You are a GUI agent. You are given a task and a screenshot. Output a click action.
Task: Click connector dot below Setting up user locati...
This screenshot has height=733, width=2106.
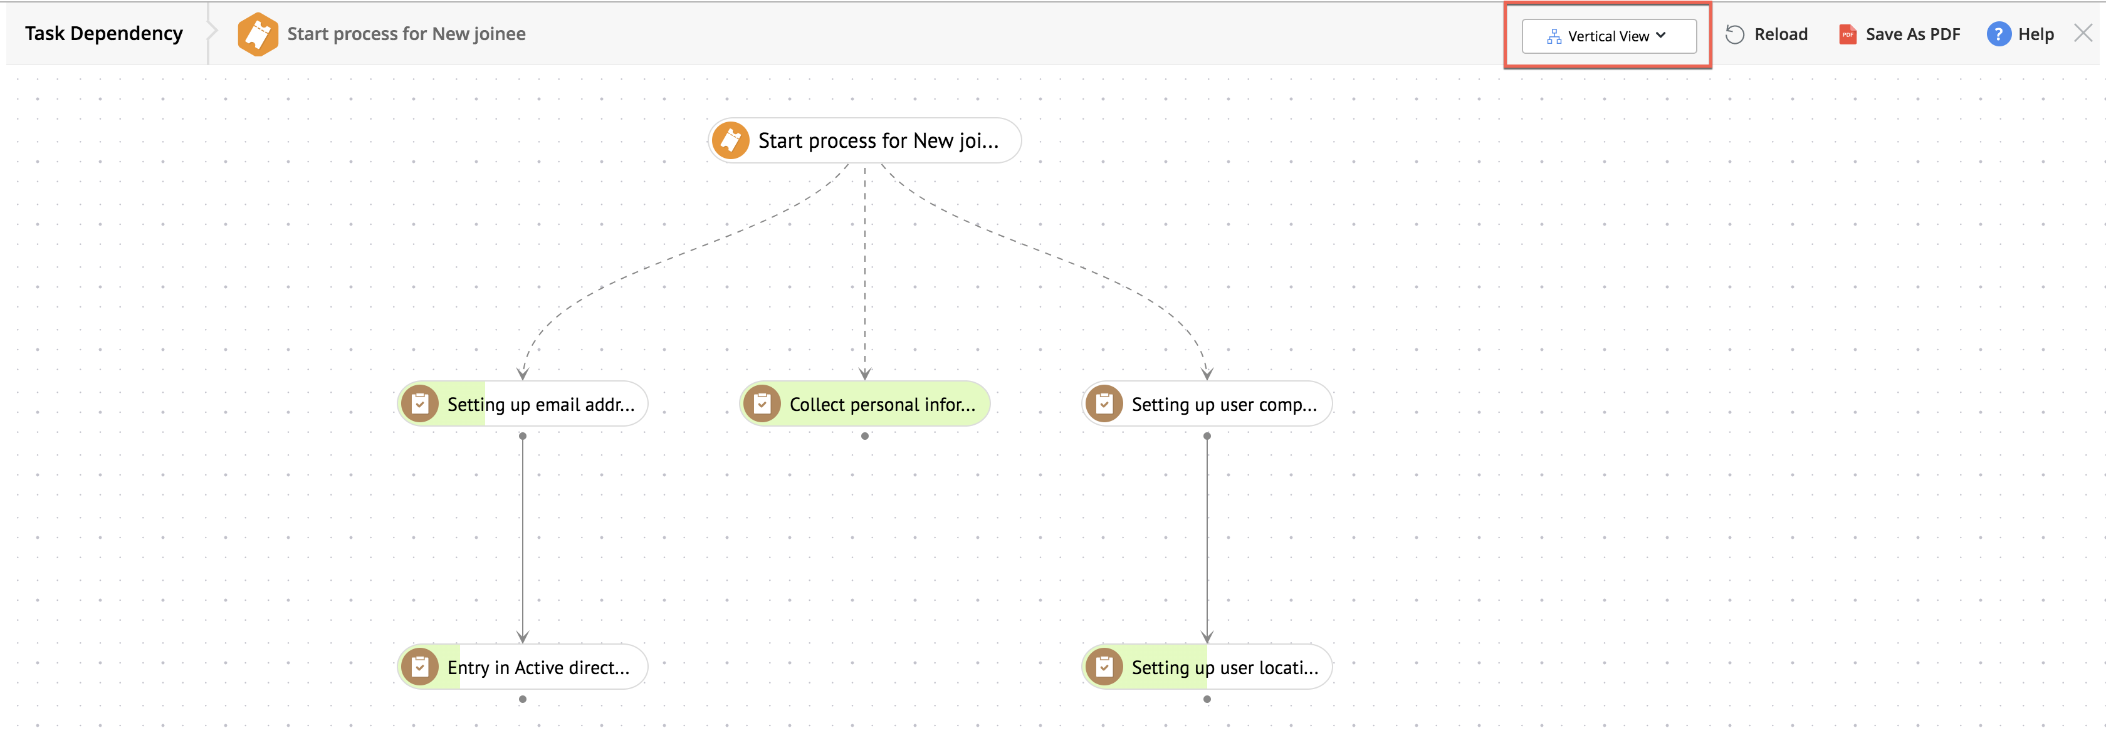point(1207,700)
